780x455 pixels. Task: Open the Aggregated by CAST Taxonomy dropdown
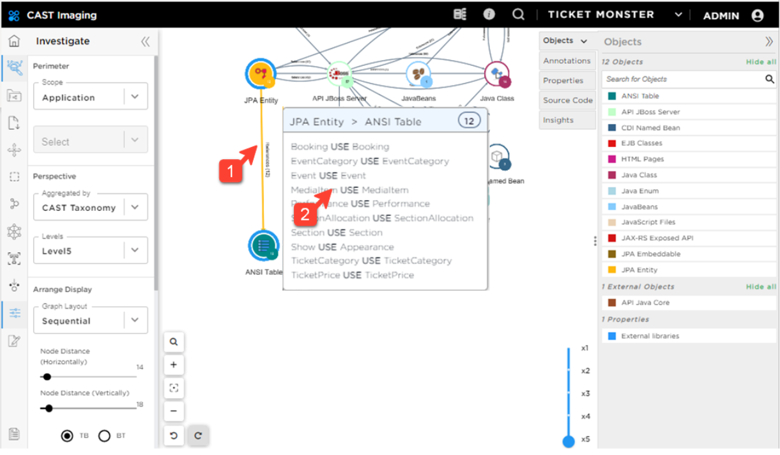(90, 207)
